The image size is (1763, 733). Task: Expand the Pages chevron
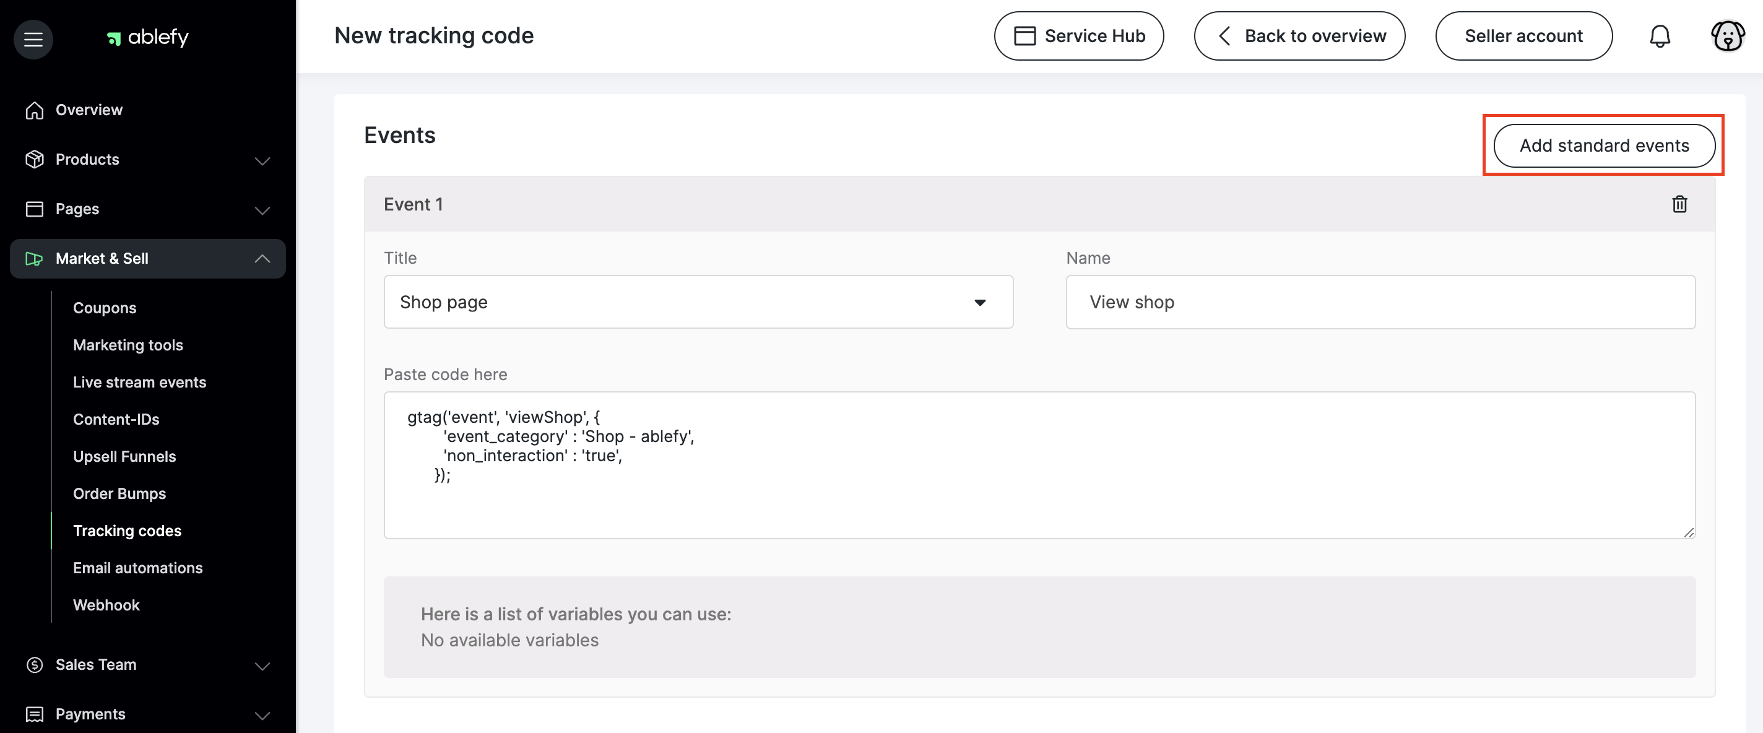[x=262, y=210]
